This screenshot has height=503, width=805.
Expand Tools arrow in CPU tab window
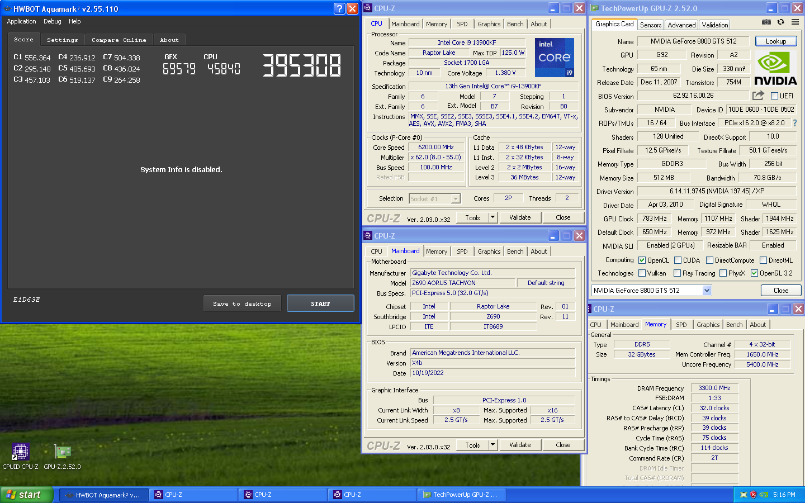(x=493, y=217)
